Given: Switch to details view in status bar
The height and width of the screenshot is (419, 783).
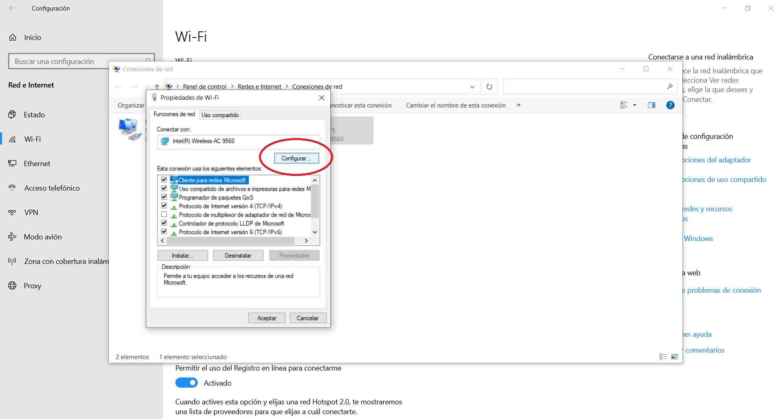Looking at the screenshot, I should coord(663,357).
